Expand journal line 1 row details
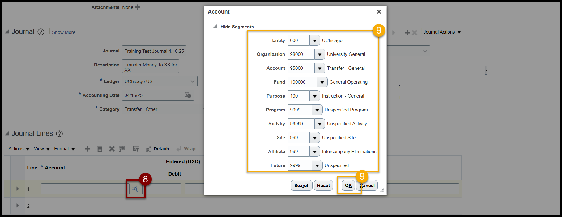Viewport: 562px width, 217px height. point(18,189)
